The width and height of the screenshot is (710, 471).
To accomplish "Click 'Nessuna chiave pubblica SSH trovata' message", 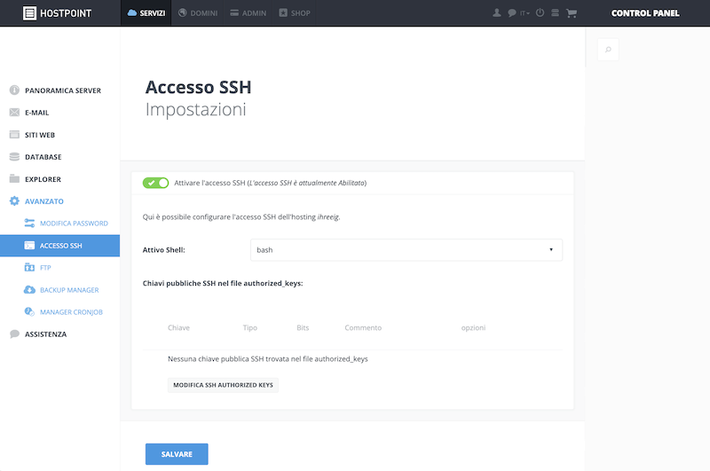I will (268, 358).
